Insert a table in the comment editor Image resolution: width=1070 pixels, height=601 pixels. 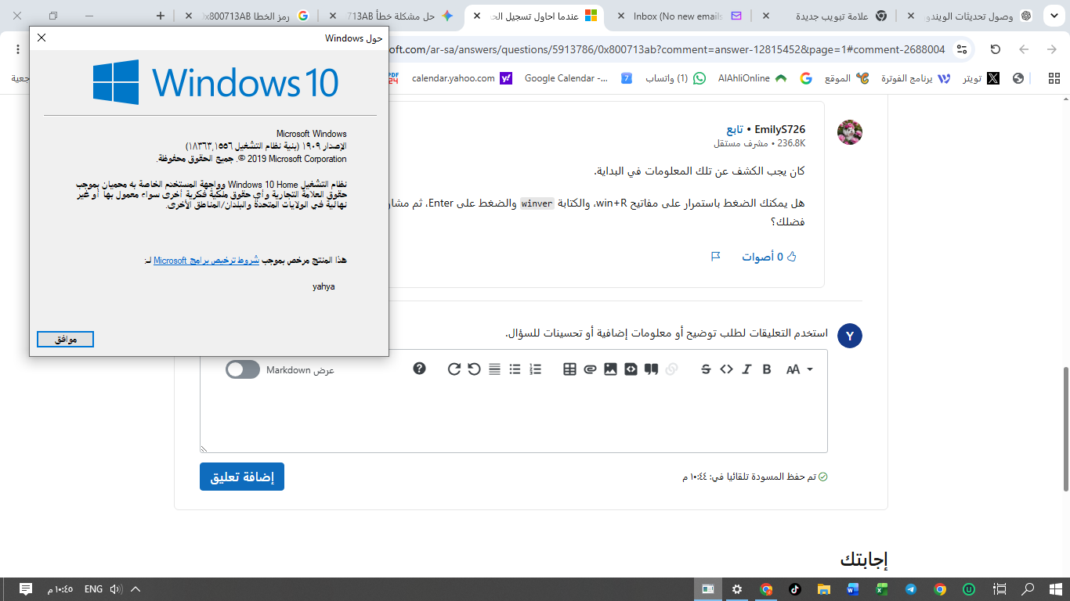569,369
